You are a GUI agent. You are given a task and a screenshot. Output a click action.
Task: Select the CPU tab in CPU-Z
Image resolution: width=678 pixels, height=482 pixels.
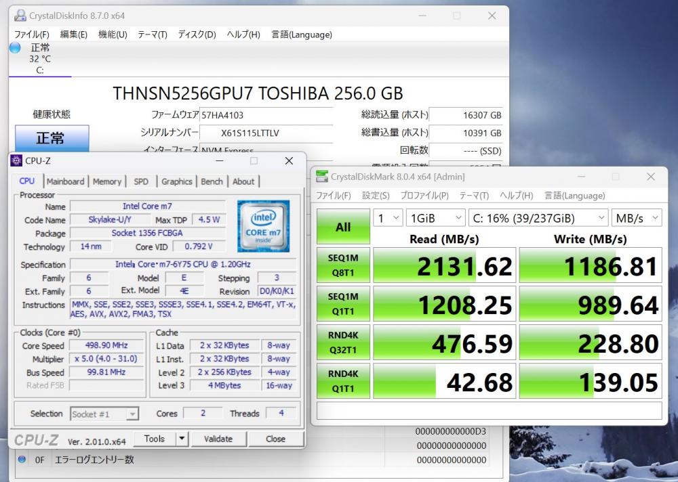(x=27, y=181)
